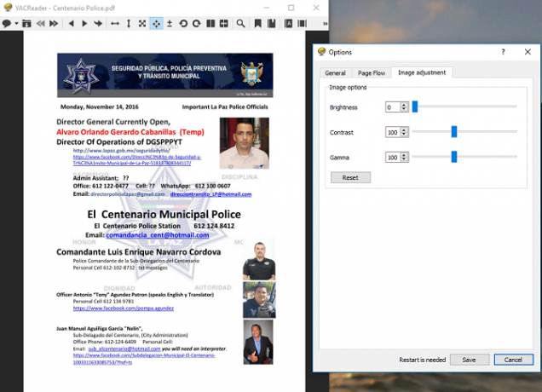Screen dimensions: 542x392
Task: Decrease Gamma with the spinner down arrow
Action: pyautogui.click(x=404, y=159)
